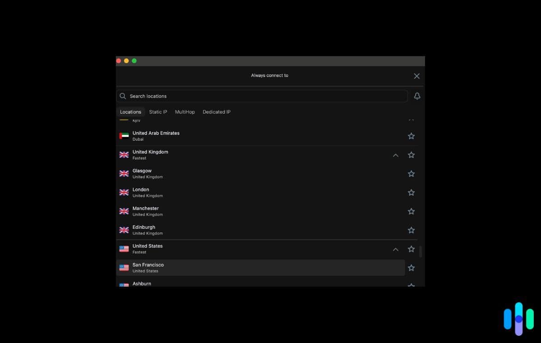Collapse the United Kingdom server list

pos(395,155)
